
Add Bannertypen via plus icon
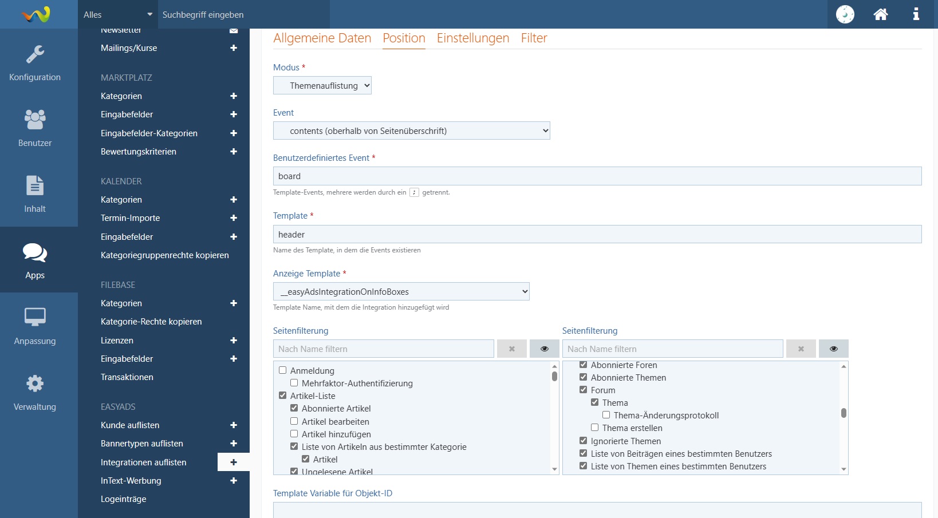pyautogui.click(x=234, y=444)
